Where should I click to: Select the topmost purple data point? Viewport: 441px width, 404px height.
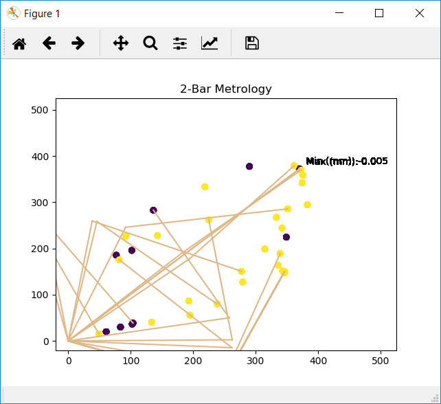[x=249, y=166]
